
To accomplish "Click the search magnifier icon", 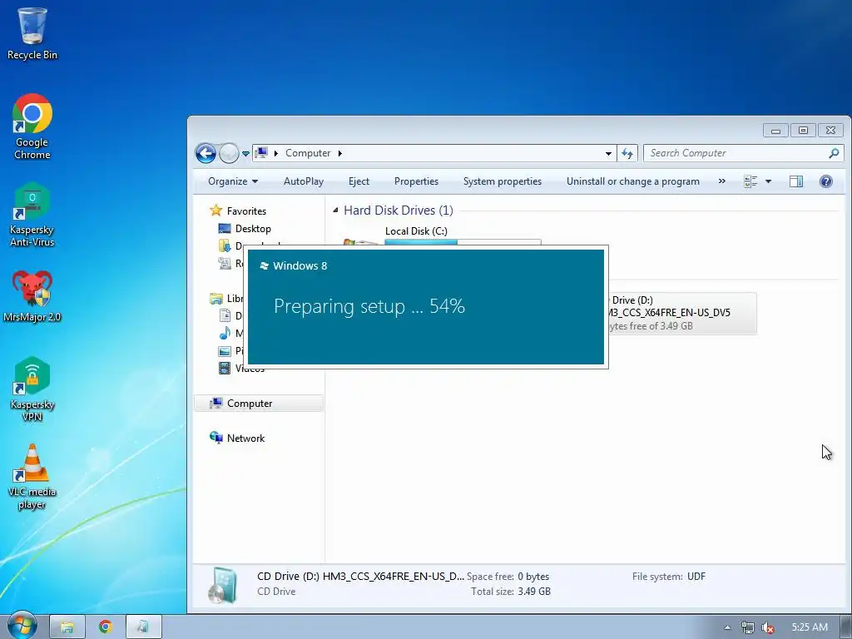I will point(834,153).
